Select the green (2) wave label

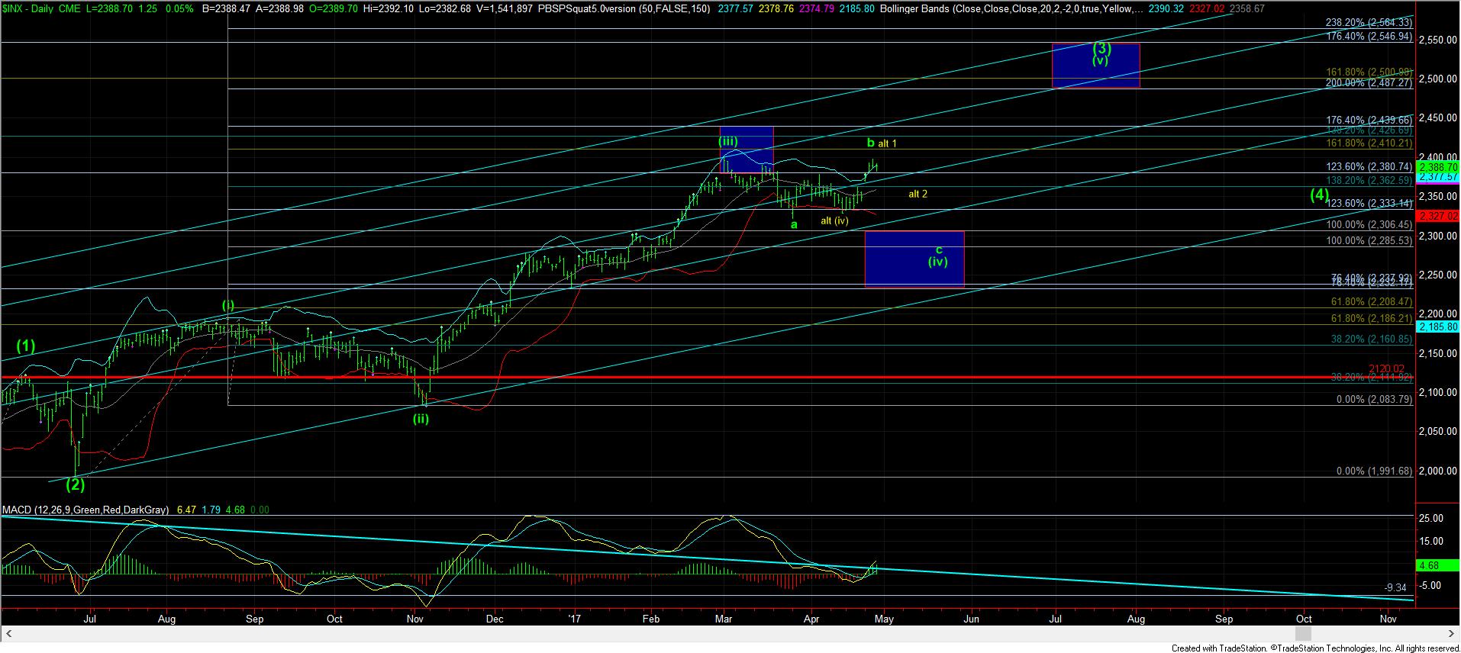pos(74,484)
